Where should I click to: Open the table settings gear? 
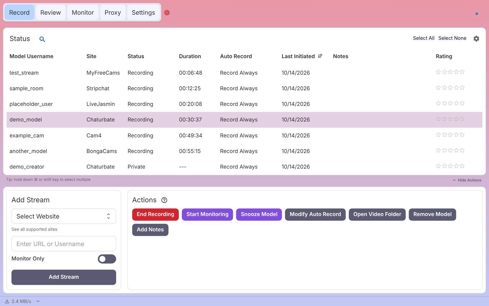[x=476, y=39]
